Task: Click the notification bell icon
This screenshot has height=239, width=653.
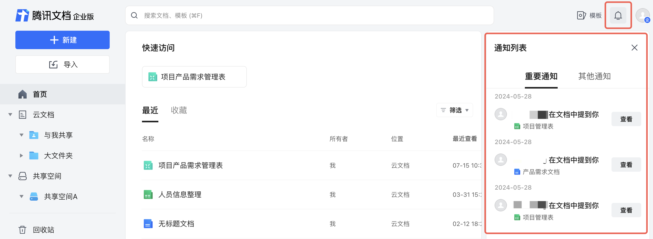Action: coord(618,16)
